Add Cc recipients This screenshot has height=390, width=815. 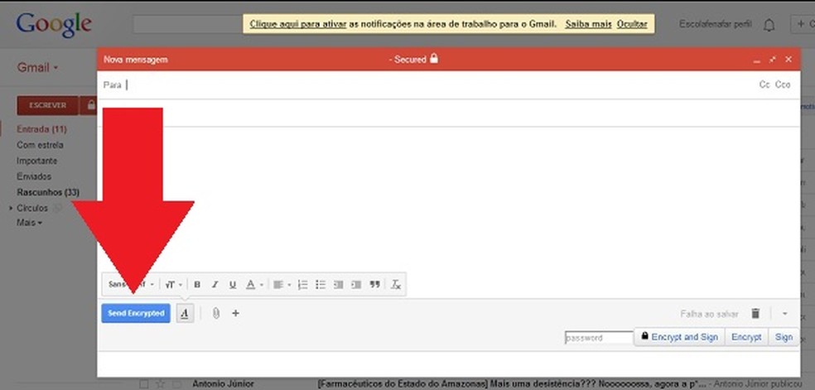click(764, 84)
